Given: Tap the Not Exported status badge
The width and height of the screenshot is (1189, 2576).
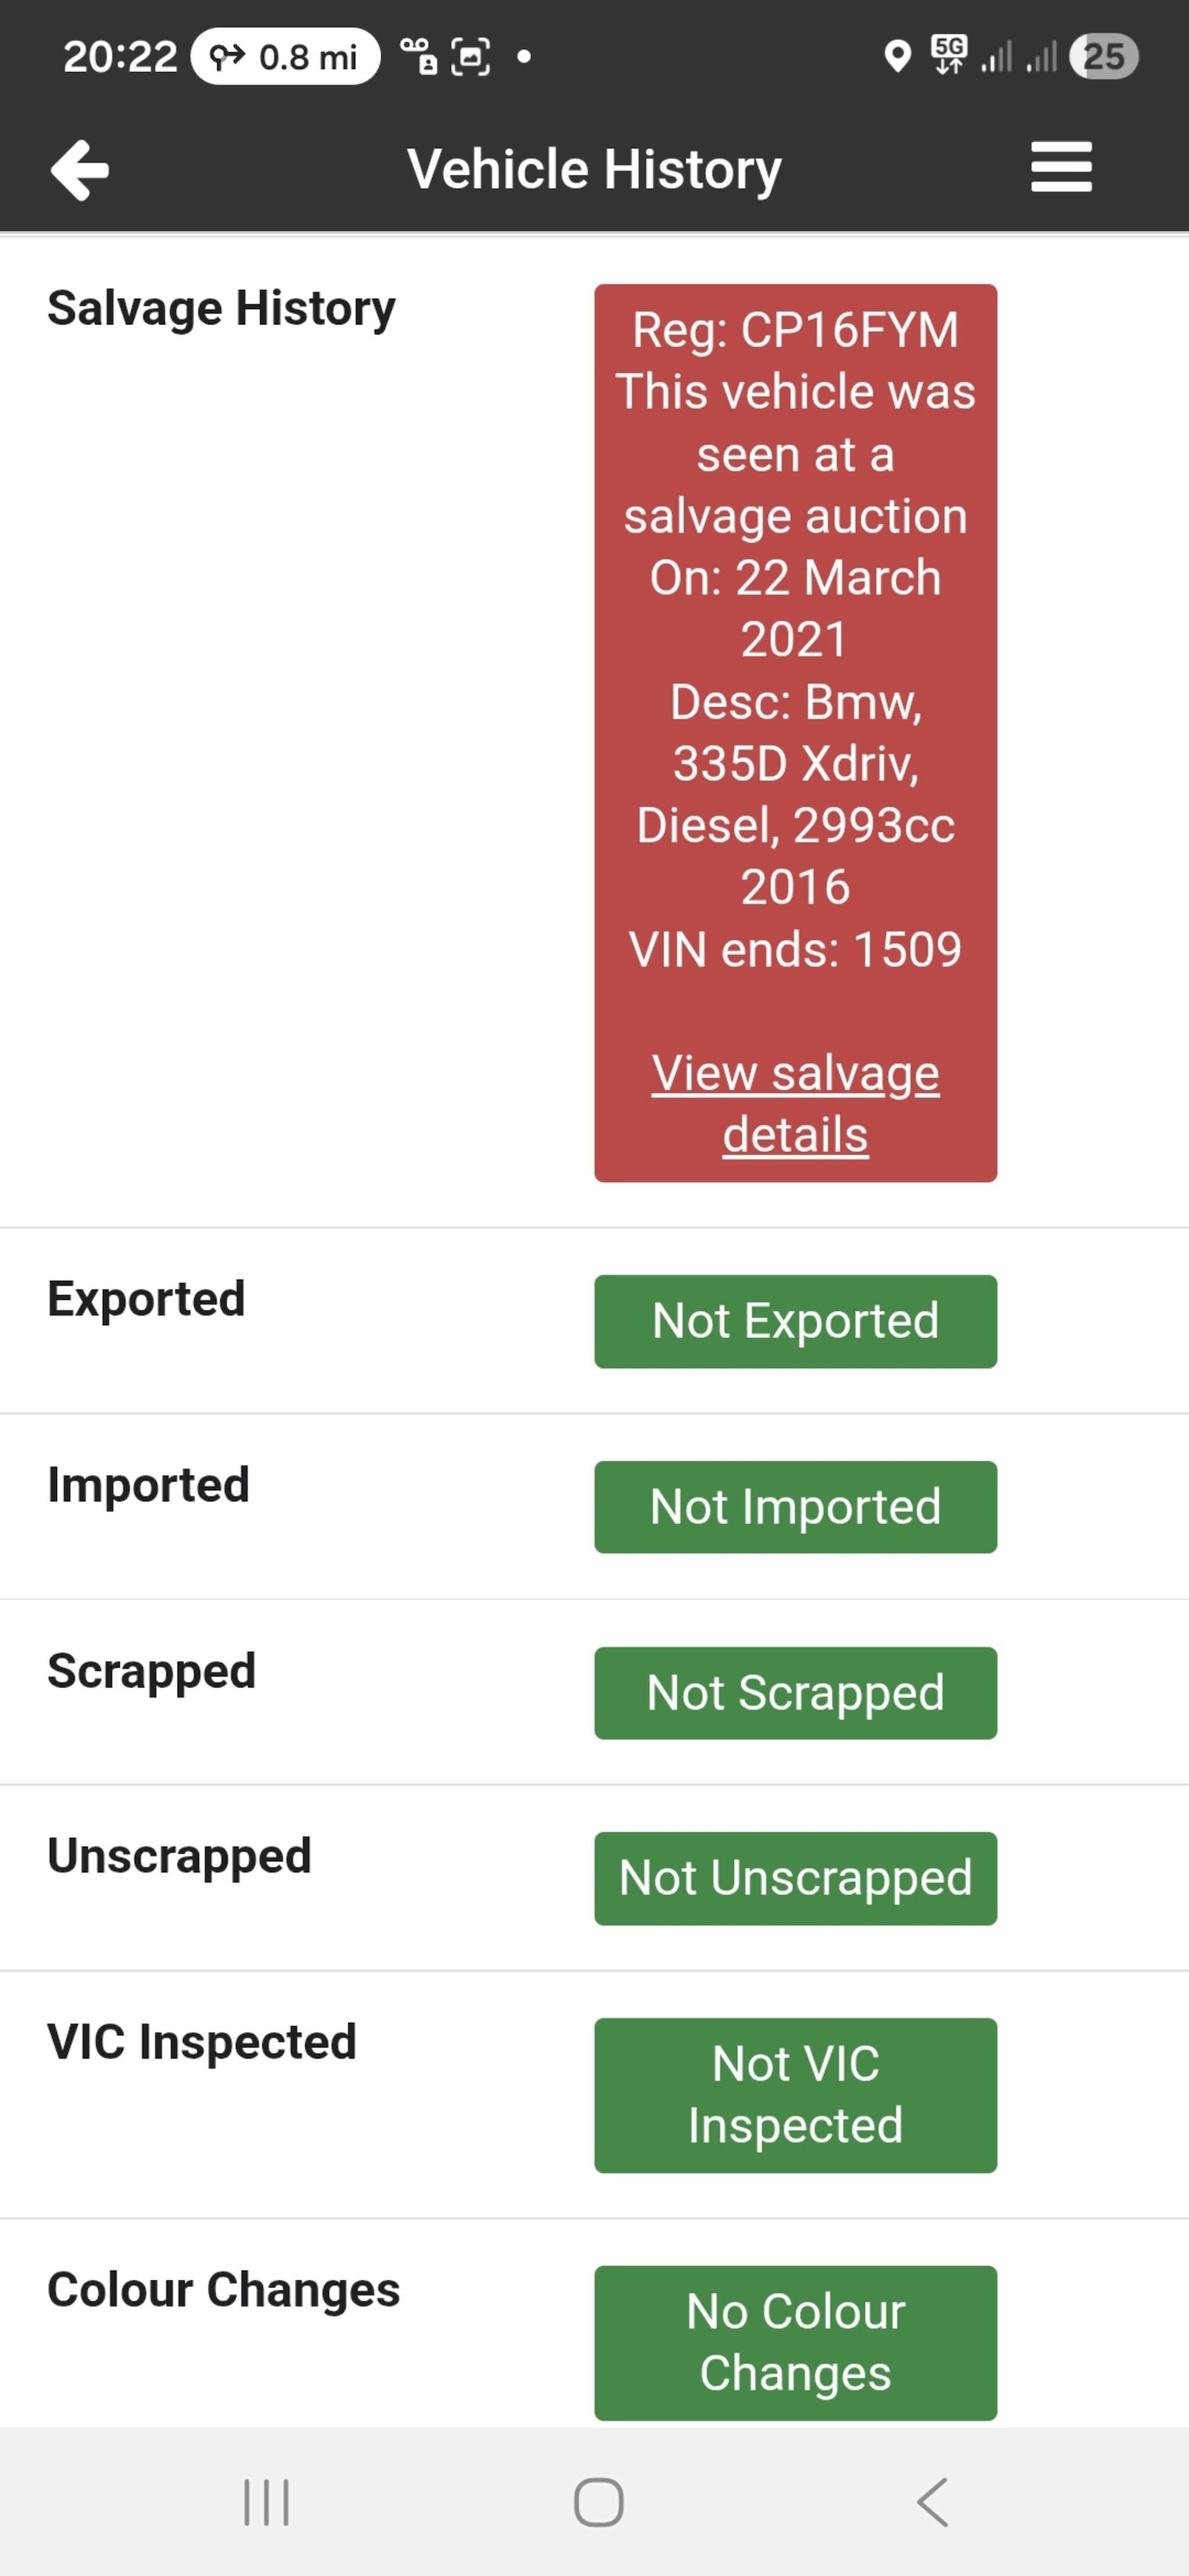Looking at the screenshot, I should pyautogui.click(x=795, y=1321).
